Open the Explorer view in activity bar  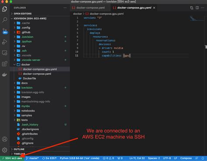(x=4, y=9)
